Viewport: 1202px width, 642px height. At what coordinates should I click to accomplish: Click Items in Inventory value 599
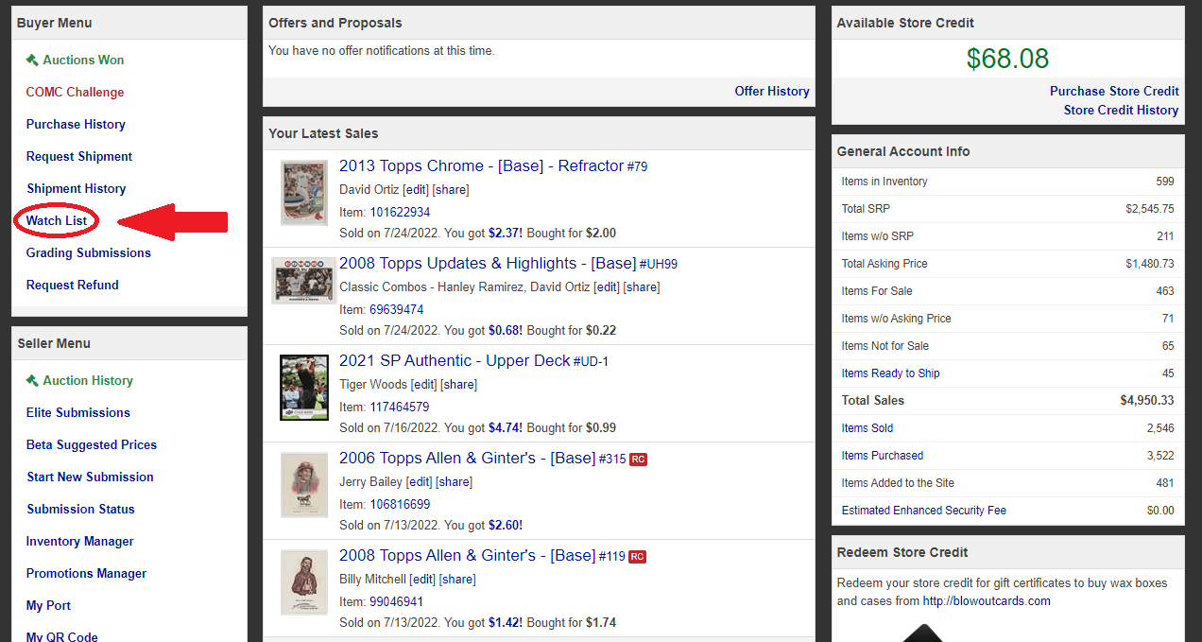pos(1165,181)
